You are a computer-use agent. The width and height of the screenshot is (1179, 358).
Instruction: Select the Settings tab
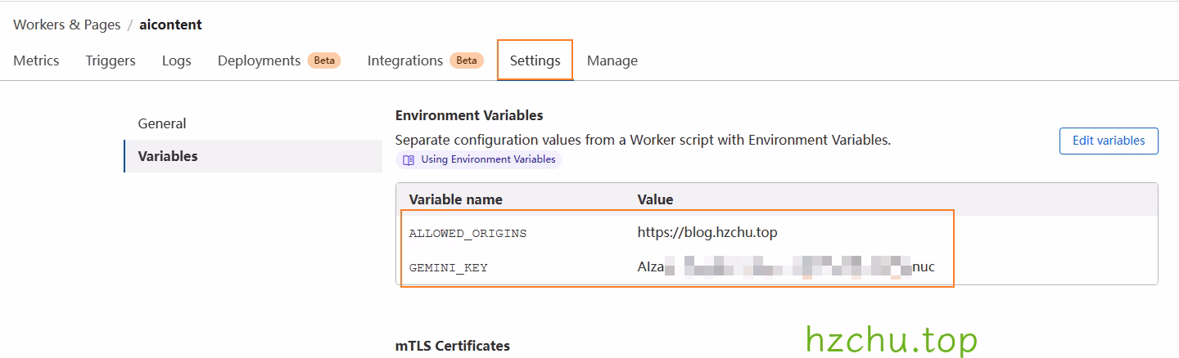(x=535, y=60)
